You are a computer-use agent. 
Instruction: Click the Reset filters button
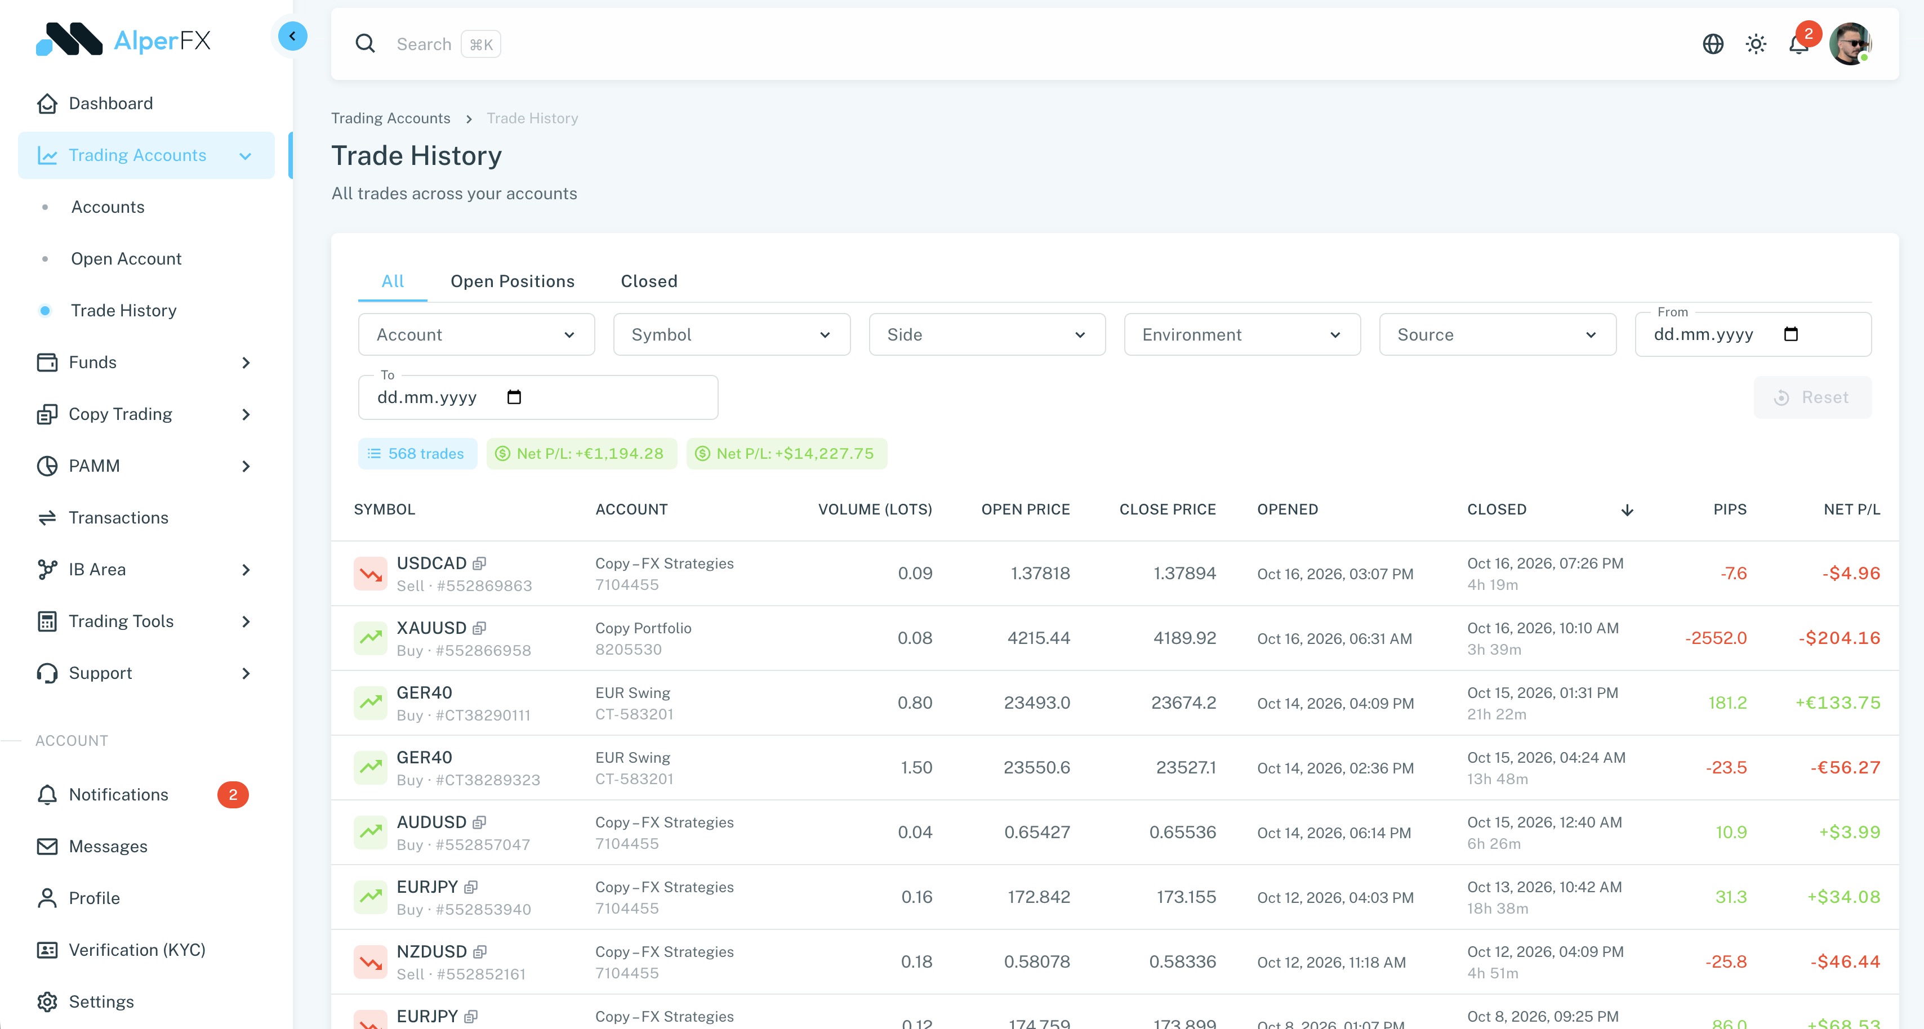1812,397
